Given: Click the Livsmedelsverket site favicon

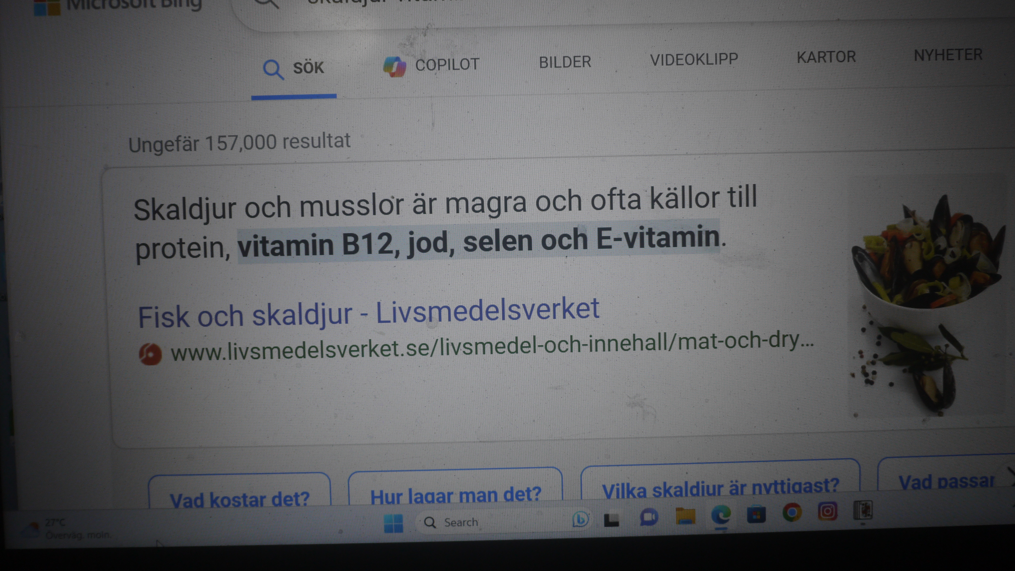Looking at the screenshot, I should [x=150, y=354].
